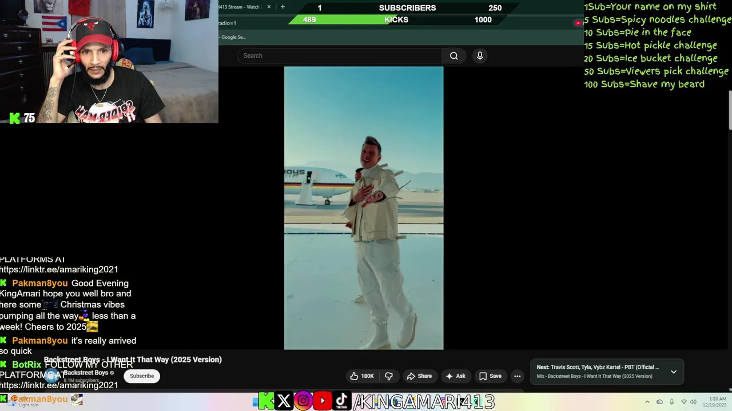The image size is (732, 411).
Task: Click the thumbs-down dislike icon
Action: 389,376
